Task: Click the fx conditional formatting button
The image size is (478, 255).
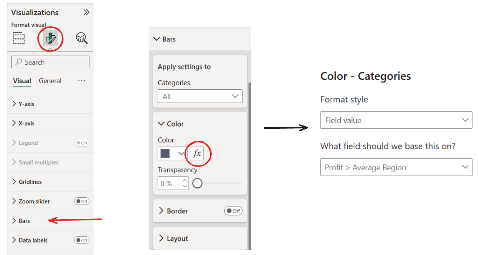Action: click(196, 153)
